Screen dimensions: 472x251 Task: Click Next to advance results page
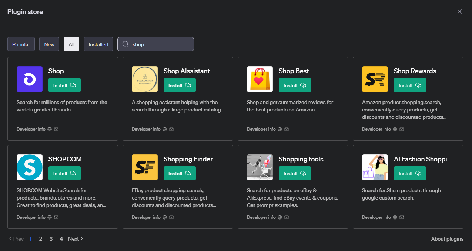click(76, 239)
